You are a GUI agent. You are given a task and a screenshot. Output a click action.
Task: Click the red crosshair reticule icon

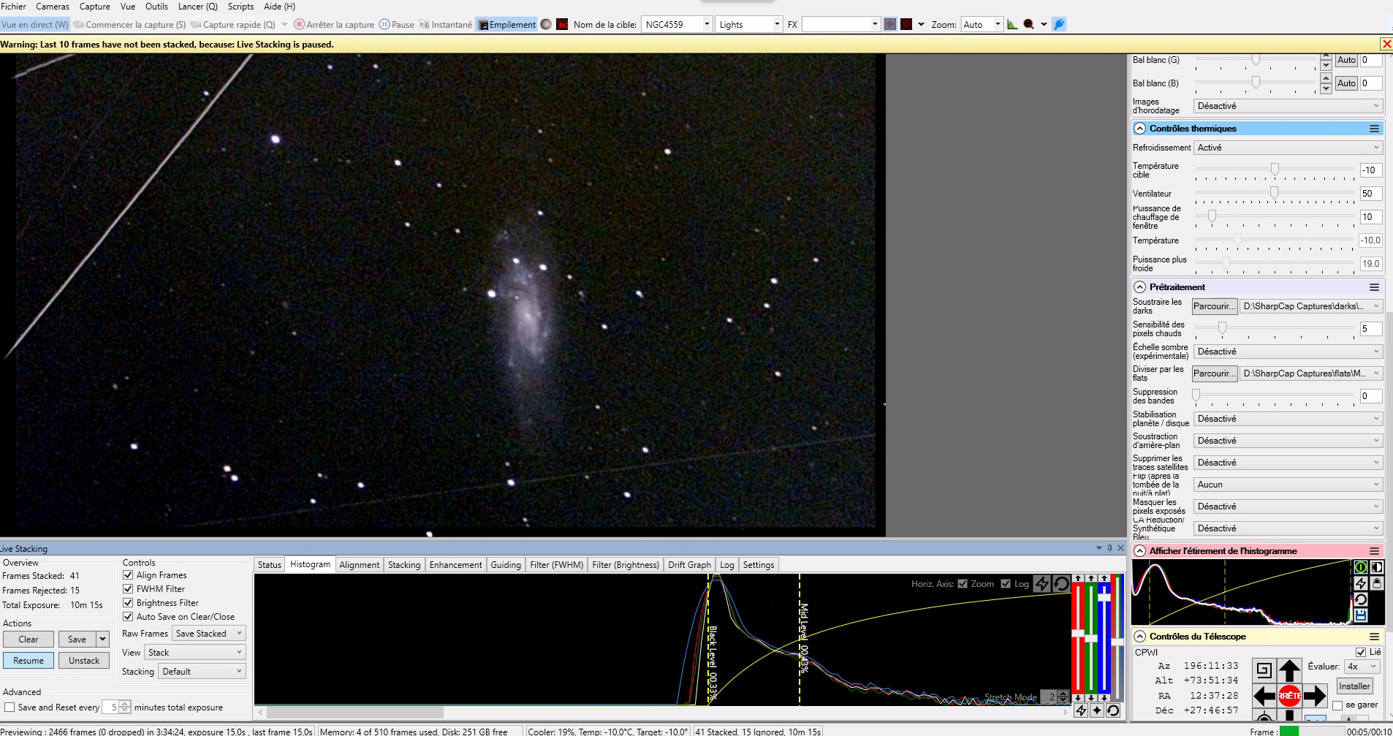click(x=906, y=24)
